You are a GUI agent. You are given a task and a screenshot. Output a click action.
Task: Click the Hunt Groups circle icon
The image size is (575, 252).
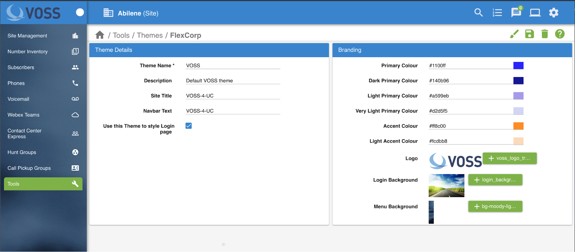point(75,152)
